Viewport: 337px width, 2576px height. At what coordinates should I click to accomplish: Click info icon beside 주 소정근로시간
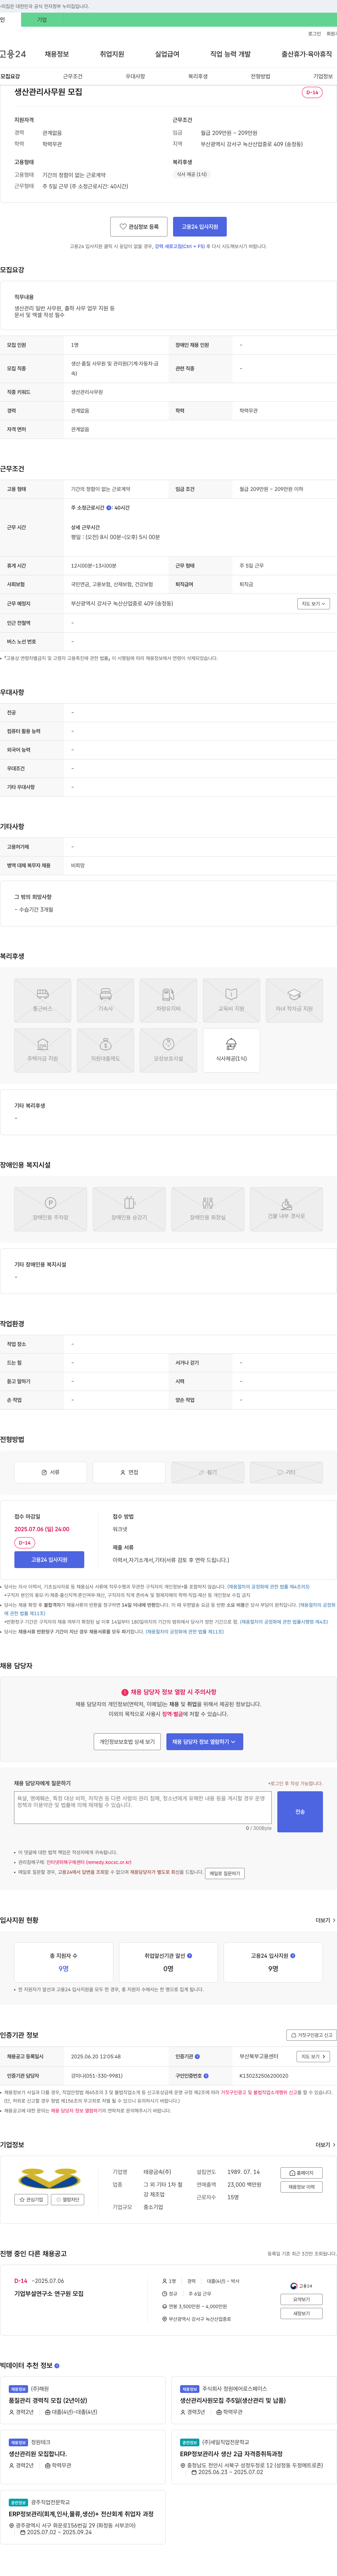pyautogui.click(x=109, y=508)
